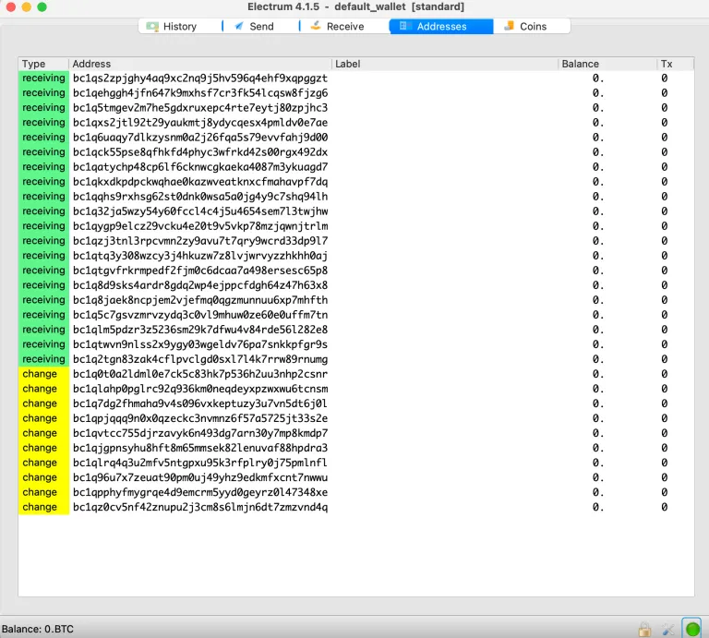Go to the Receive tab

pos(344,26)
